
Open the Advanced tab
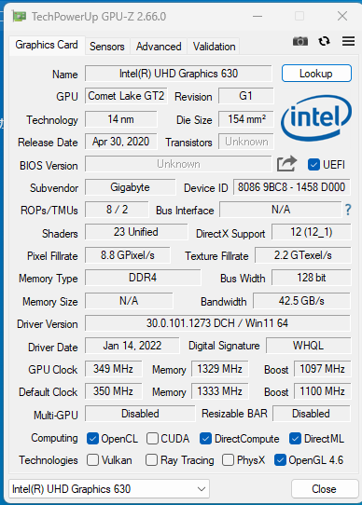[x=159, y=47]
